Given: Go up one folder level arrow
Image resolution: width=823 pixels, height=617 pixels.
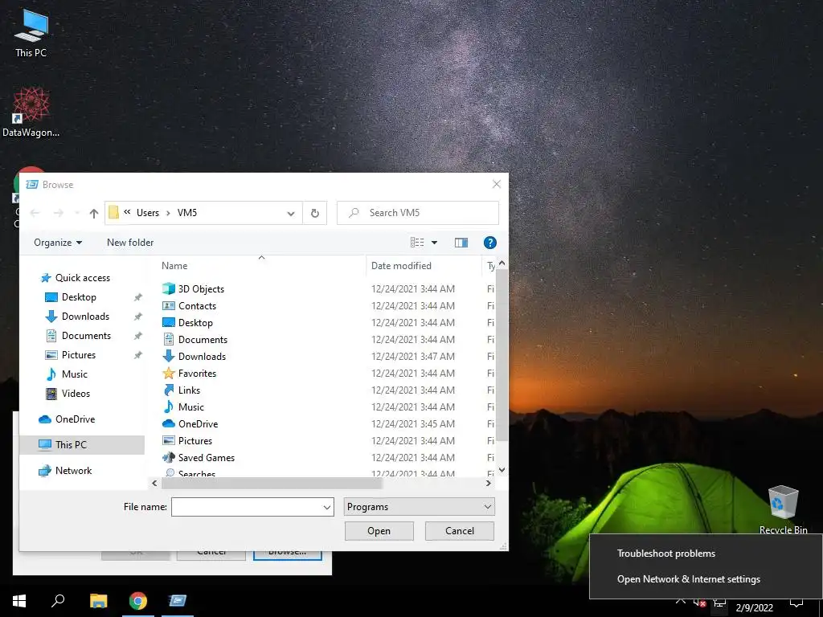Looking at the screenshot, I should tap(93, 213).
